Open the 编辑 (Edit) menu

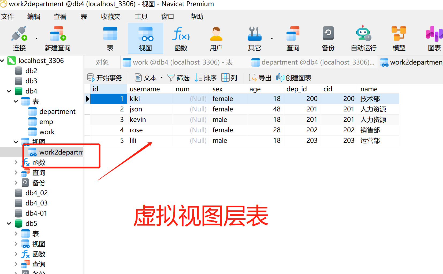(x=34, y=17)
